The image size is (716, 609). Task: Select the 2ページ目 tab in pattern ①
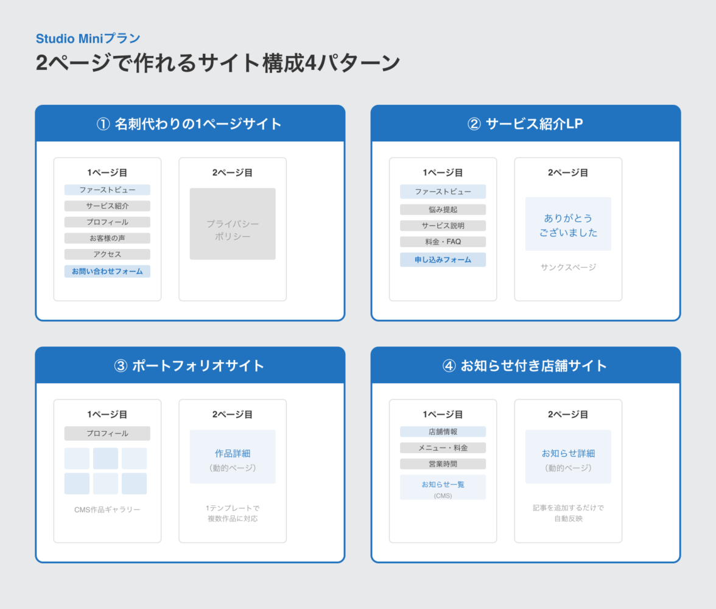tap(233, 172)
